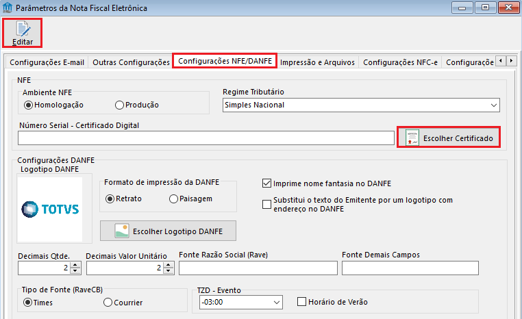Open Escolher Certificado certificate picker
Image resolution: width=522 pixels, height=319 pixels.
coord(449,137)
